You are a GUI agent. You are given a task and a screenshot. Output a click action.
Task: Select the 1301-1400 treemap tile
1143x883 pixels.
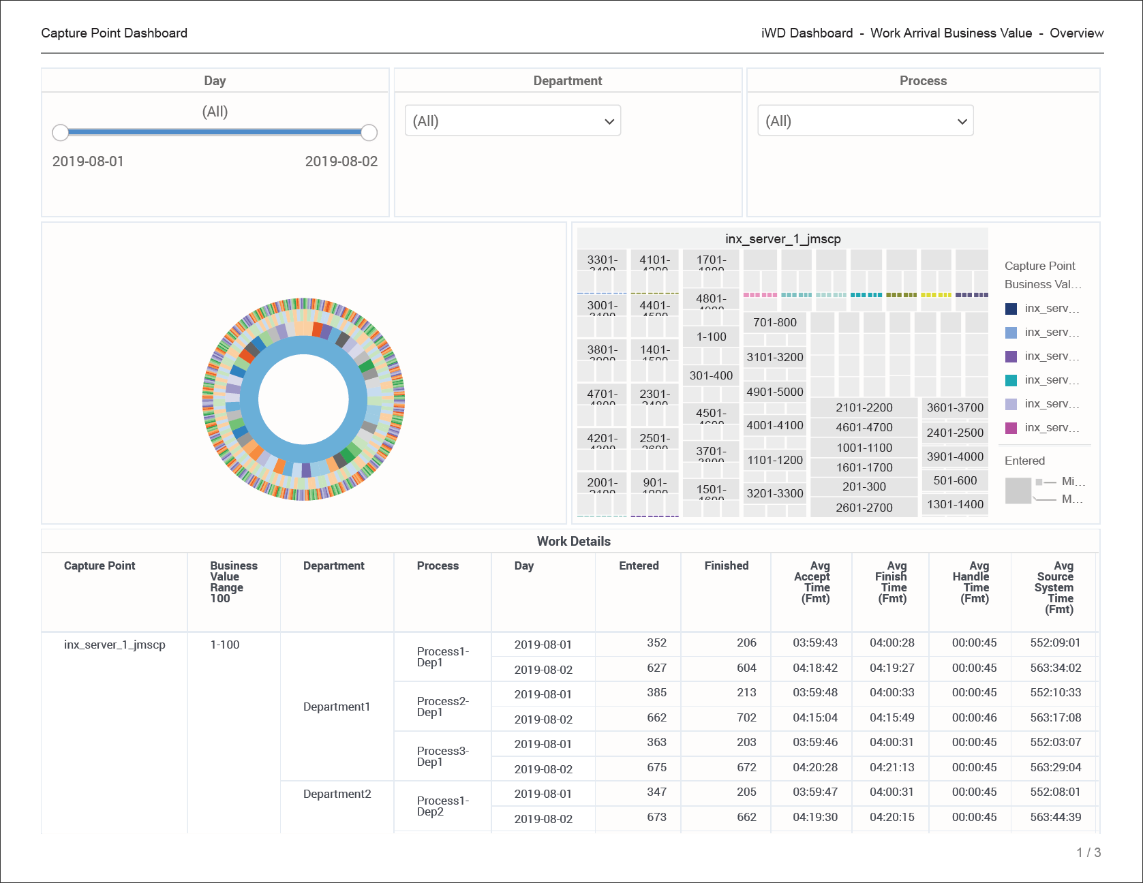pos(955,504)
